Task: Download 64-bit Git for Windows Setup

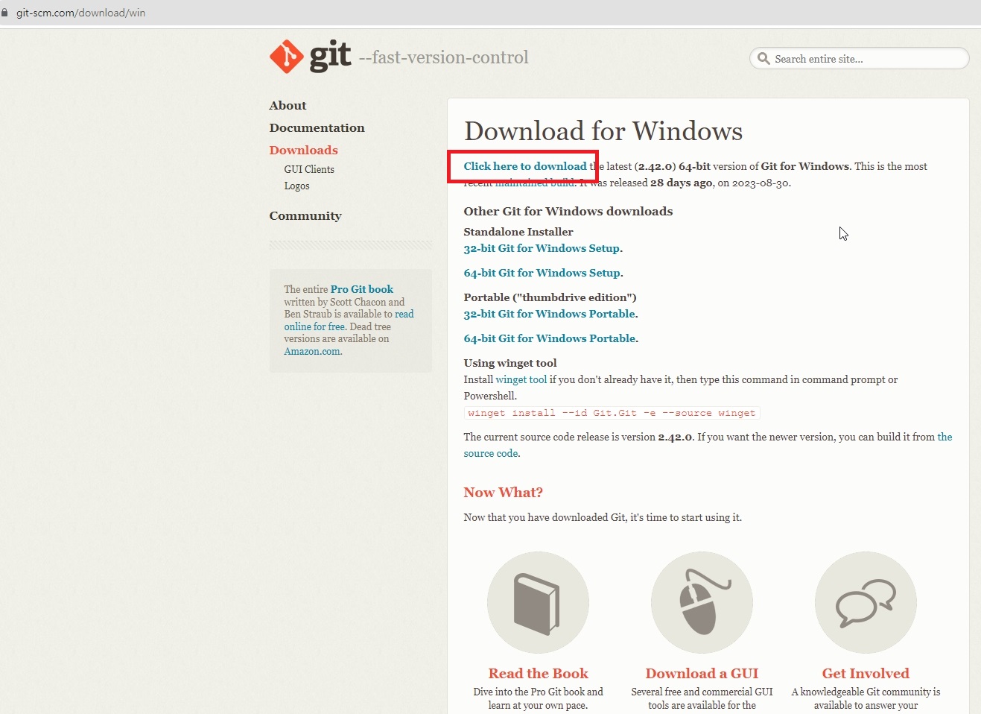Action: [x=542, y=273]
